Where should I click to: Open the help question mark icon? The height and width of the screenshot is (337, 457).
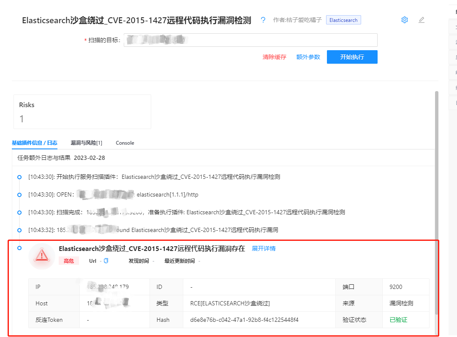click(263, 20)
